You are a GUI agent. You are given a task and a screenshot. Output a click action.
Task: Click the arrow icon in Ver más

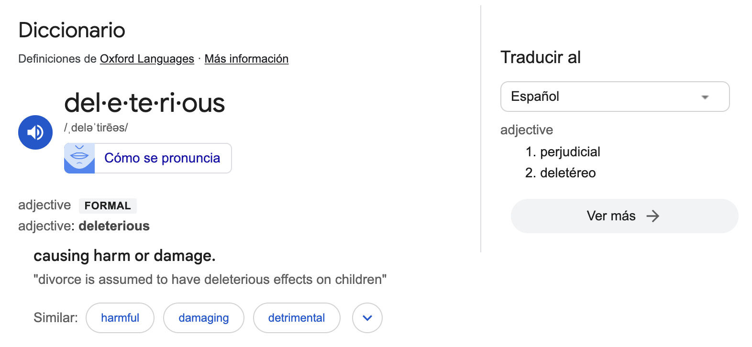point(653,216)
